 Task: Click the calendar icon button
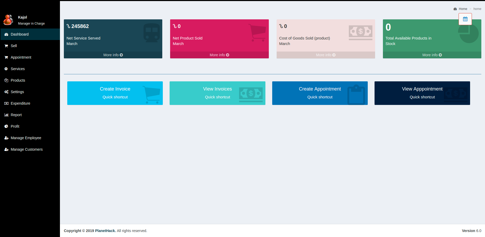point(465,19)
